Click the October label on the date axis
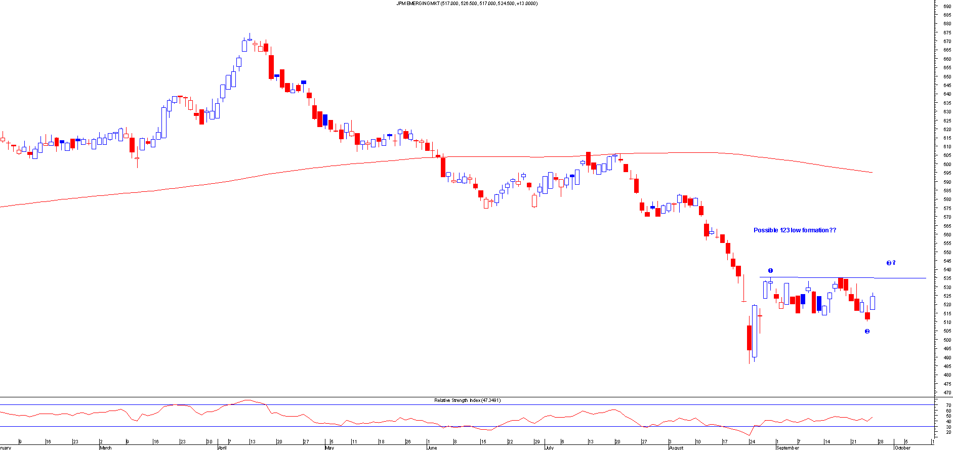 (x=902, y=447)
